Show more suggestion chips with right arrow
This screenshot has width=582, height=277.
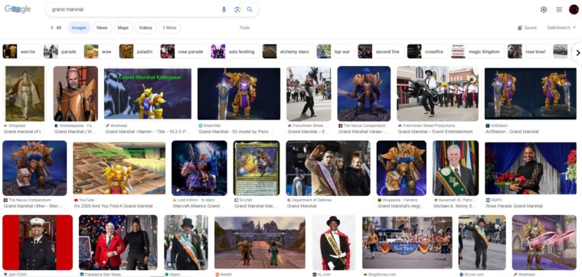(577, 53)
